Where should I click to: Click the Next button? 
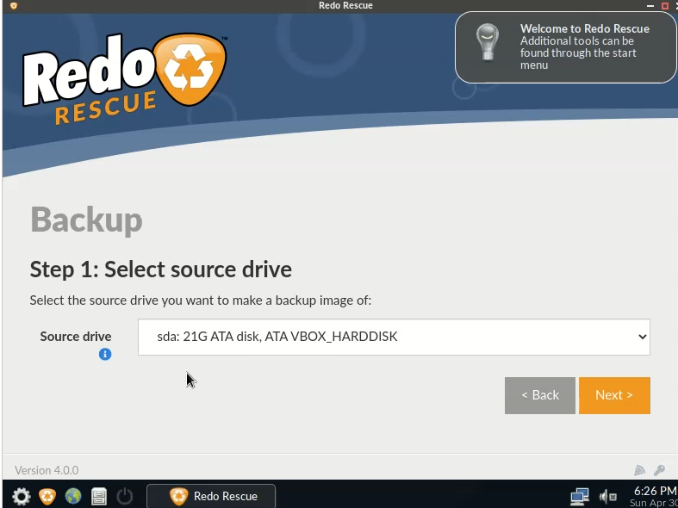614,395
